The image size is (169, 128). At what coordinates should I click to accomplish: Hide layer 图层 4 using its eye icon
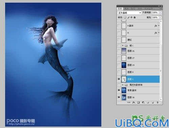pyautogui.click(x=119, y=79)
